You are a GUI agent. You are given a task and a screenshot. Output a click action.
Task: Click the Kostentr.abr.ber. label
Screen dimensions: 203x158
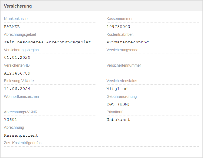(x=120, y=34)
